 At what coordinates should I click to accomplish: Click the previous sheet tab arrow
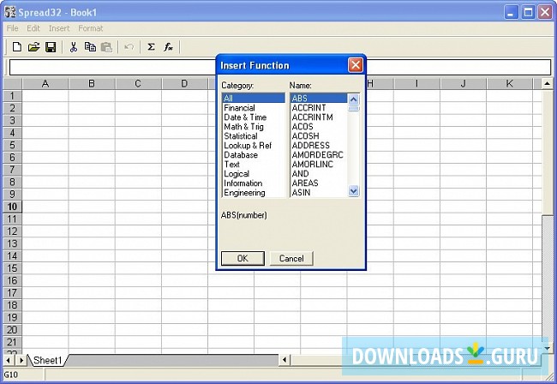coord(8,360)
